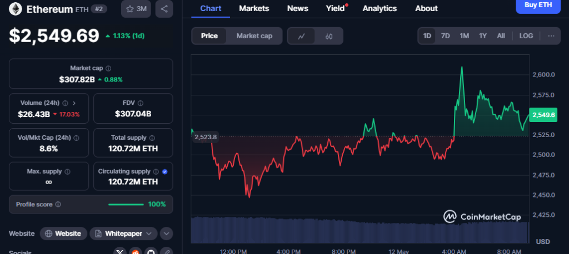
Task: Expand more website links chevron
Action: tap(166, 233)
